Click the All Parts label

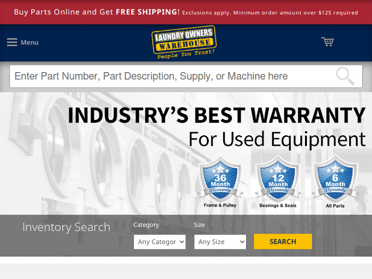[335, 206]
